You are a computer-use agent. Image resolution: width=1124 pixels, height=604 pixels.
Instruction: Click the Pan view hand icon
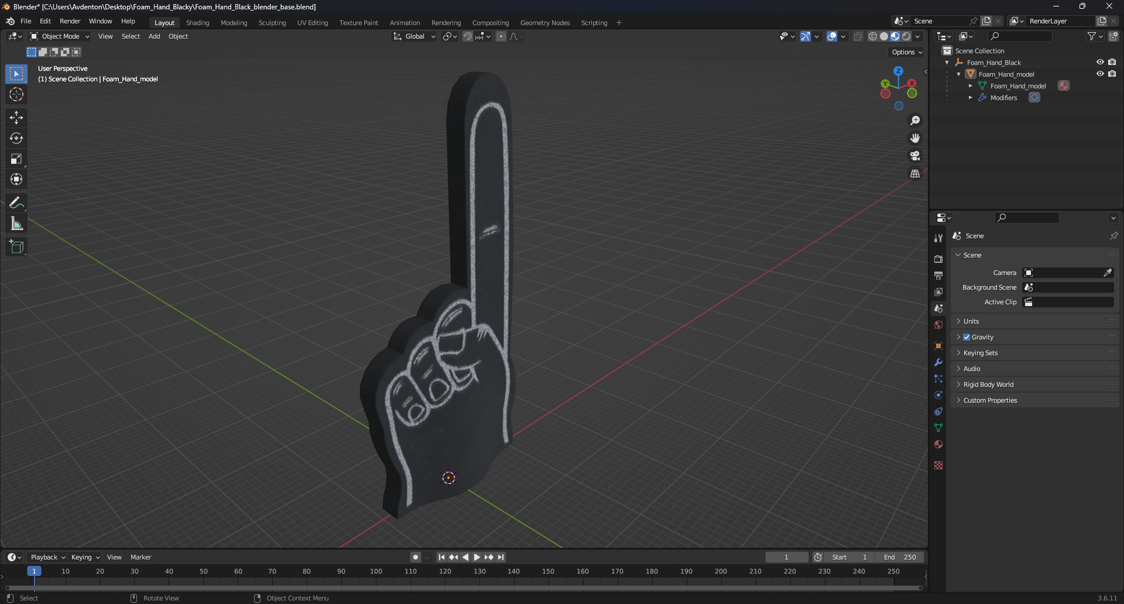915,138
